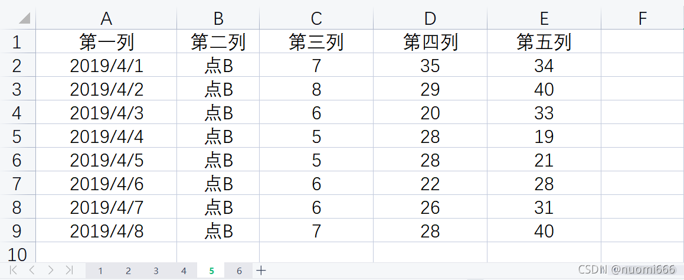The height and width of the screenshot is (280, 684).
Task: Open sheet tab 6
Action: tap(239, 271)
